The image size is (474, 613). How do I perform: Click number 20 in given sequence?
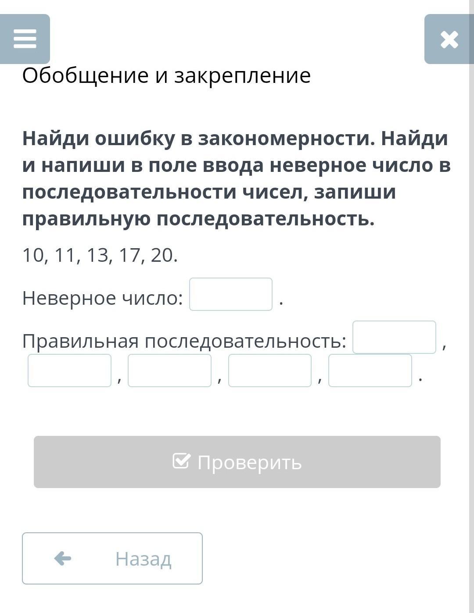tap(162, 255)
